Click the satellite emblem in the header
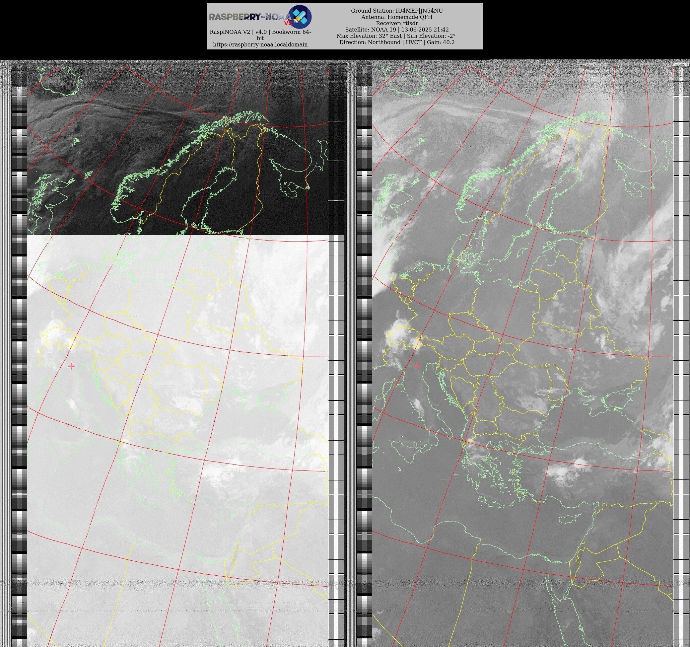The width and height of the screenshot is (690, 647). (300, 16)
